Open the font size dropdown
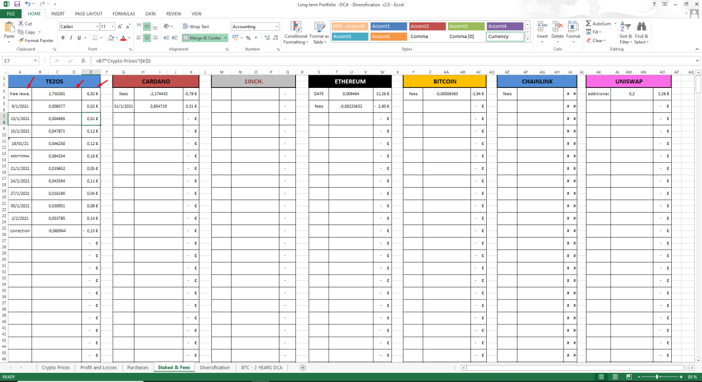The height and width of the screenshot is (382, 702). point(113,27)
